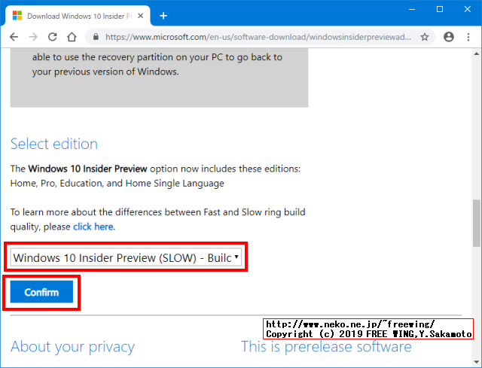Click the padlock site info icon
The height and width of the screenshot is (368, 482).
(x=96, y=37)
